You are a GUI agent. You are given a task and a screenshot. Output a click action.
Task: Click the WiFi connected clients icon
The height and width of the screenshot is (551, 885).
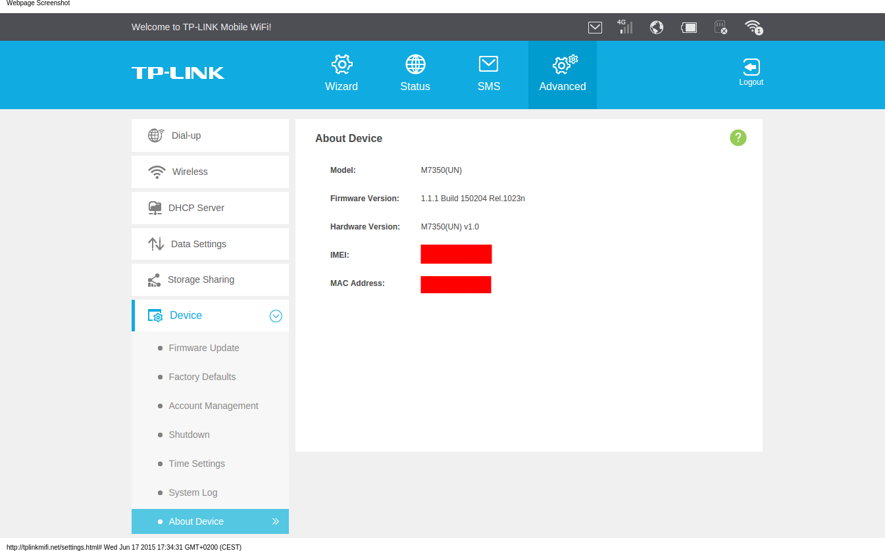click(x=753, y=27)
